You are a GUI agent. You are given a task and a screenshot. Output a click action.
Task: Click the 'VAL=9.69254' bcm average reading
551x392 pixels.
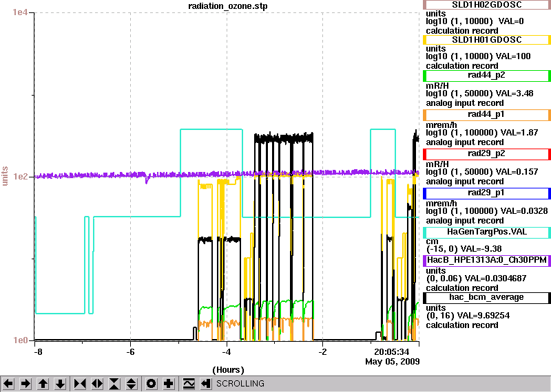click(x=484, y=316)
